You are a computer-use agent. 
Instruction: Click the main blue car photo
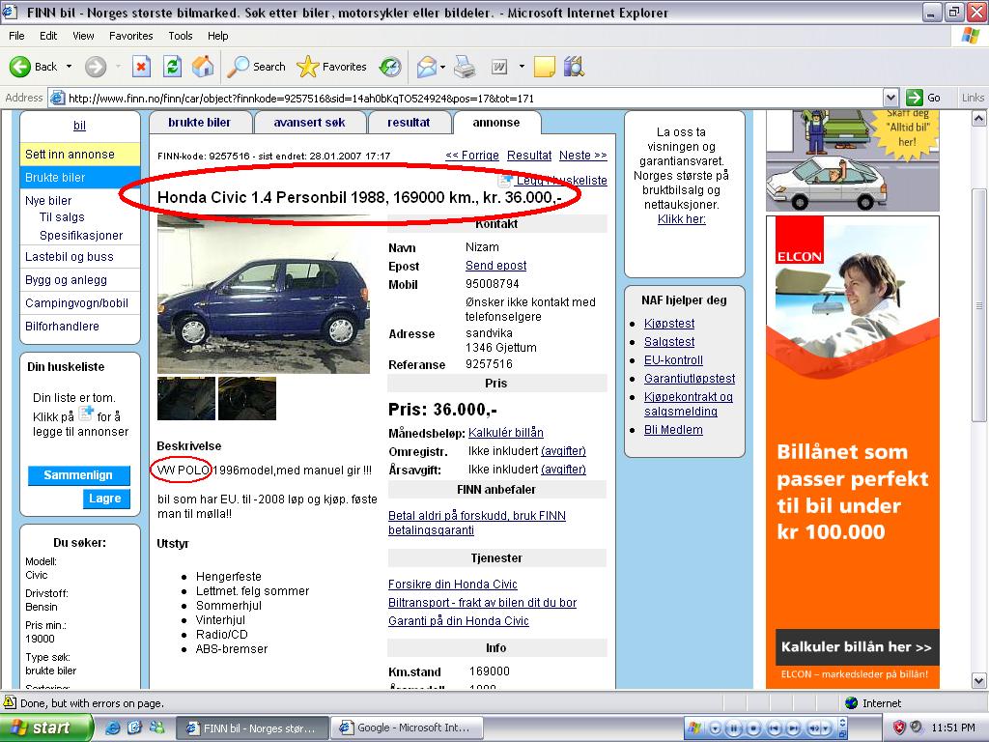(264, 294)
